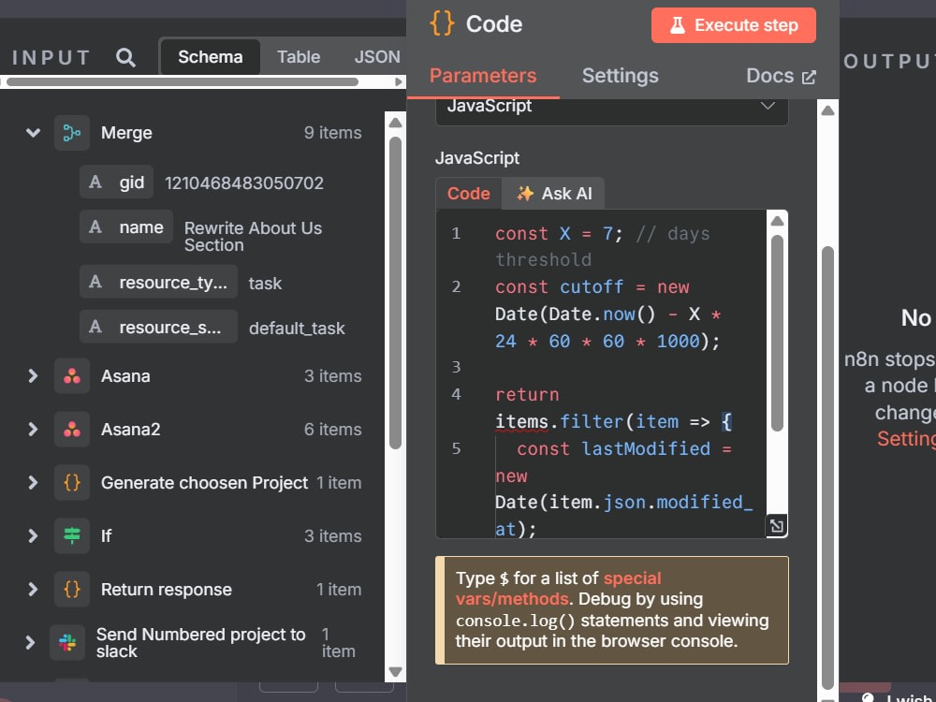Click the input panel horizontal scrollbar
936x702 pixels.
(x=183, y=81)
